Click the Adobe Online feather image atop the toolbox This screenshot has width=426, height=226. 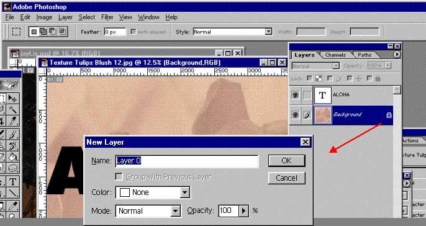(x=9, y=84)
